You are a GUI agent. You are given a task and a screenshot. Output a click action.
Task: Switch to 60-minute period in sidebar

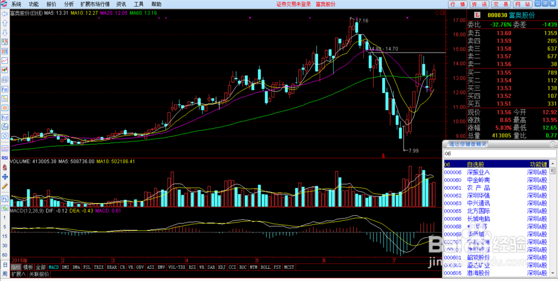coord(4,255)
